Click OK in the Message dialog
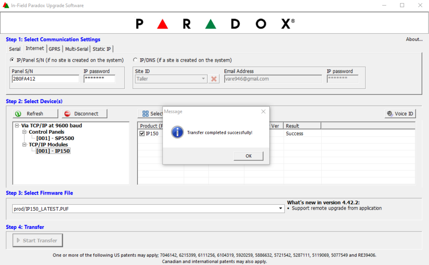The height and width of the screenshot is (265, 429). tap(248, 156)
